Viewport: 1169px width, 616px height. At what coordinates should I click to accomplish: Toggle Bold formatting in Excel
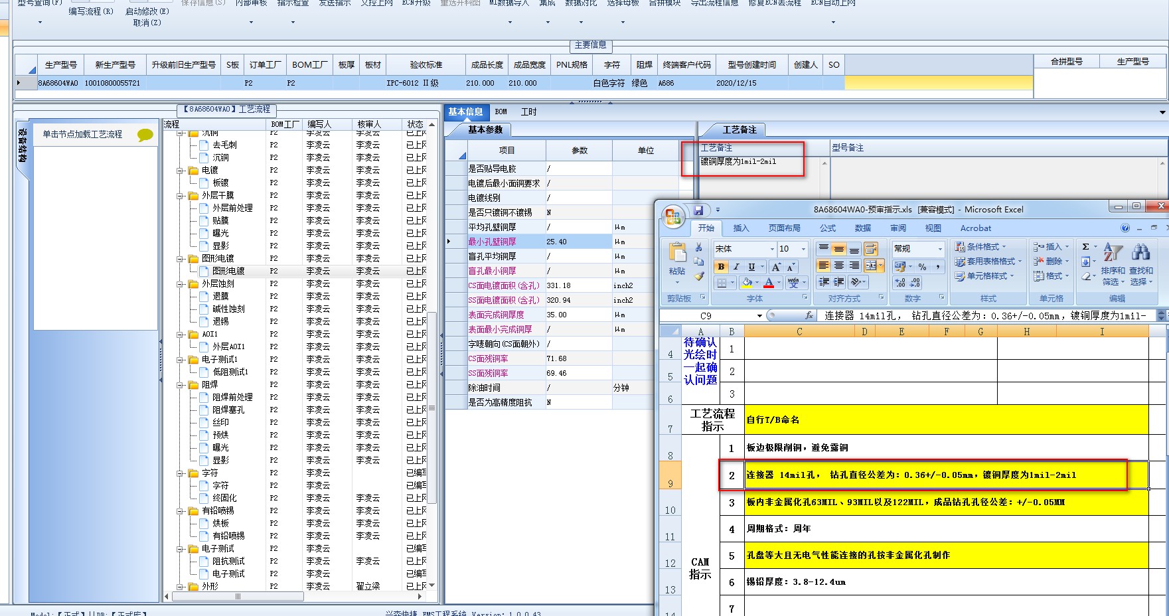pos(722,267)
